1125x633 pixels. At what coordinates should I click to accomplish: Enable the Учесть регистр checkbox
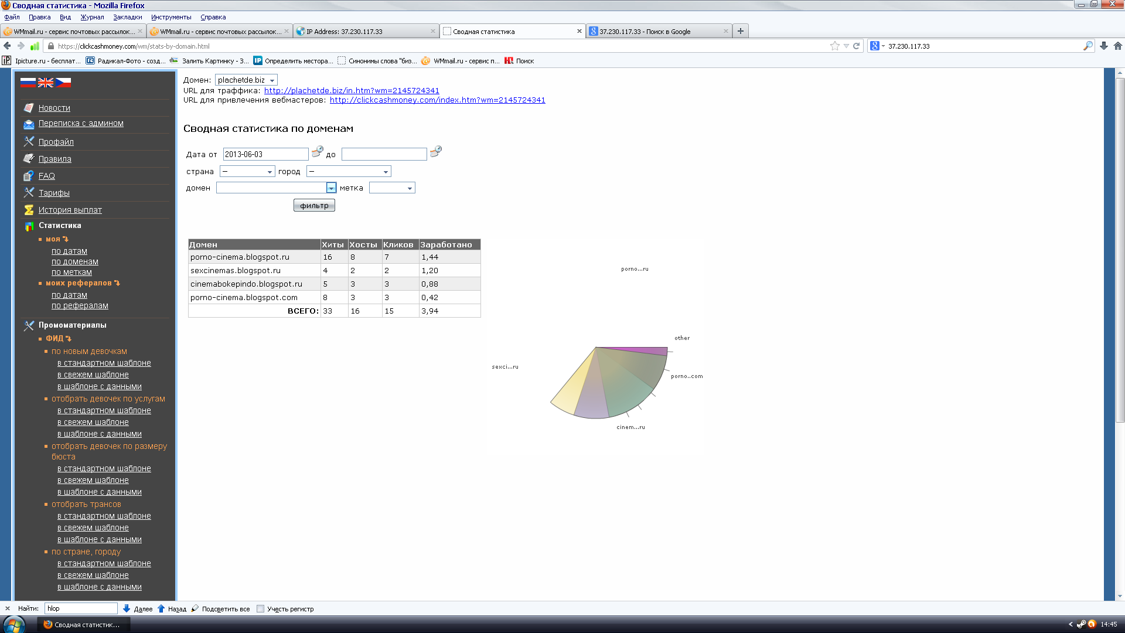pos(261,609)
